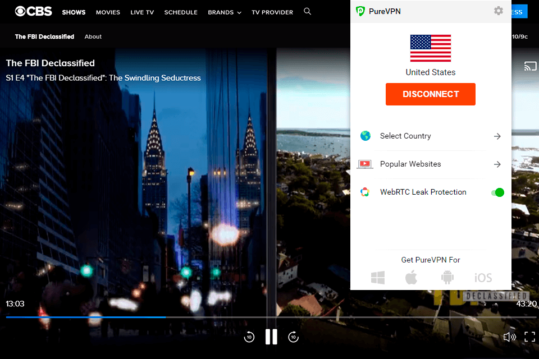The width and height of the screenshot is (539, 359).
Task: Click the Windows download icon in PureVPN
Action: (377, 277)
